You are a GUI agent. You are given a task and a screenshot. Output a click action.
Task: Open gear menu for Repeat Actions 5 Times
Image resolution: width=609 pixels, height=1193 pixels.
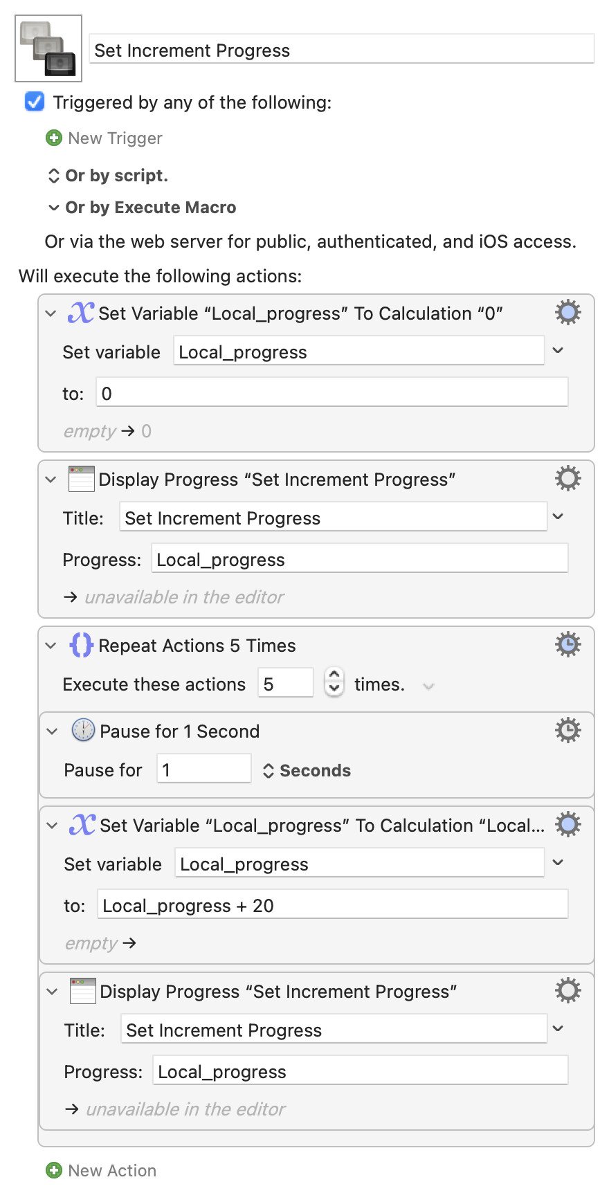(568, 645)
